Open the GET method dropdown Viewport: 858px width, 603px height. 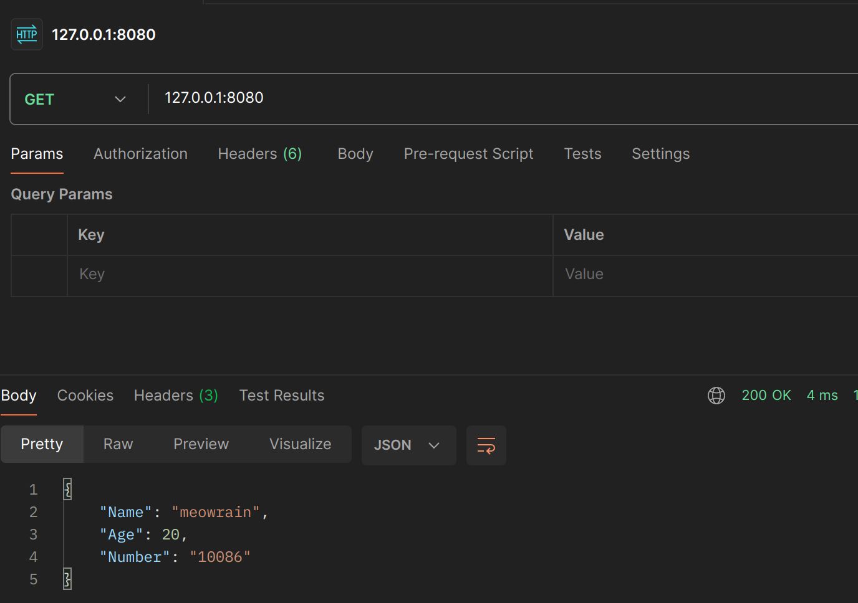75,100
